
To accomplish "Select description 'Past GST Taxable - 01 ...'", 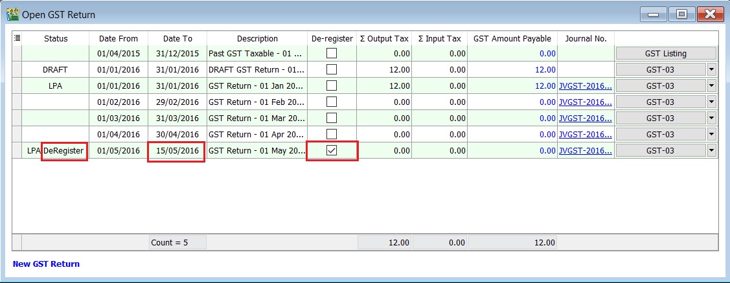I will 257,54.
